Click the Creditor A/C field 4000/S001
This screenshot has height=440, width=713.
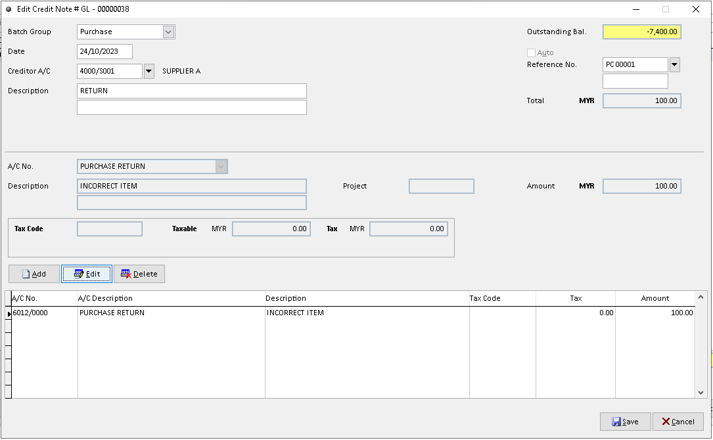coord(110,71)
